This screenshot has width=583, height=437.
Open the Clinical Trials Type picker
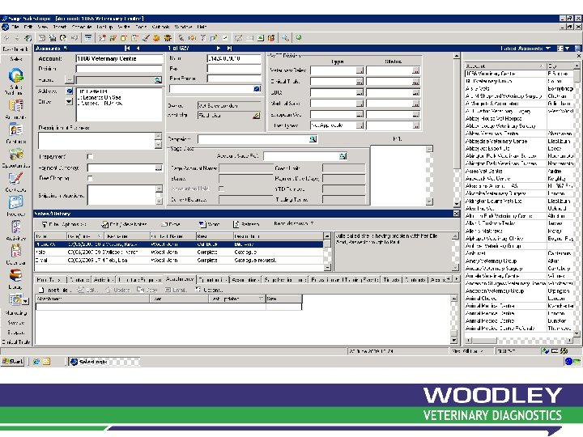click(360, 82)
